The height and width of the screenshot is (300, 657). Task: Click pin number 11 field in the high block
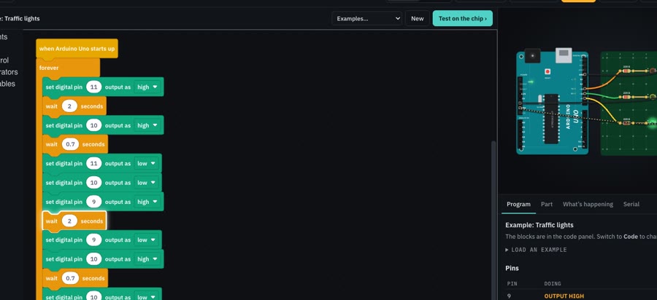pos(94,87)
